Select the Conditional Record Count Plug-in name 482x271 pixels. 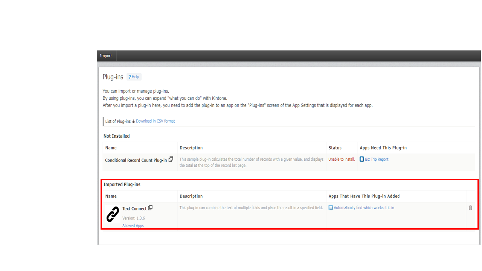pyautogui.click(x=135, y=160)
